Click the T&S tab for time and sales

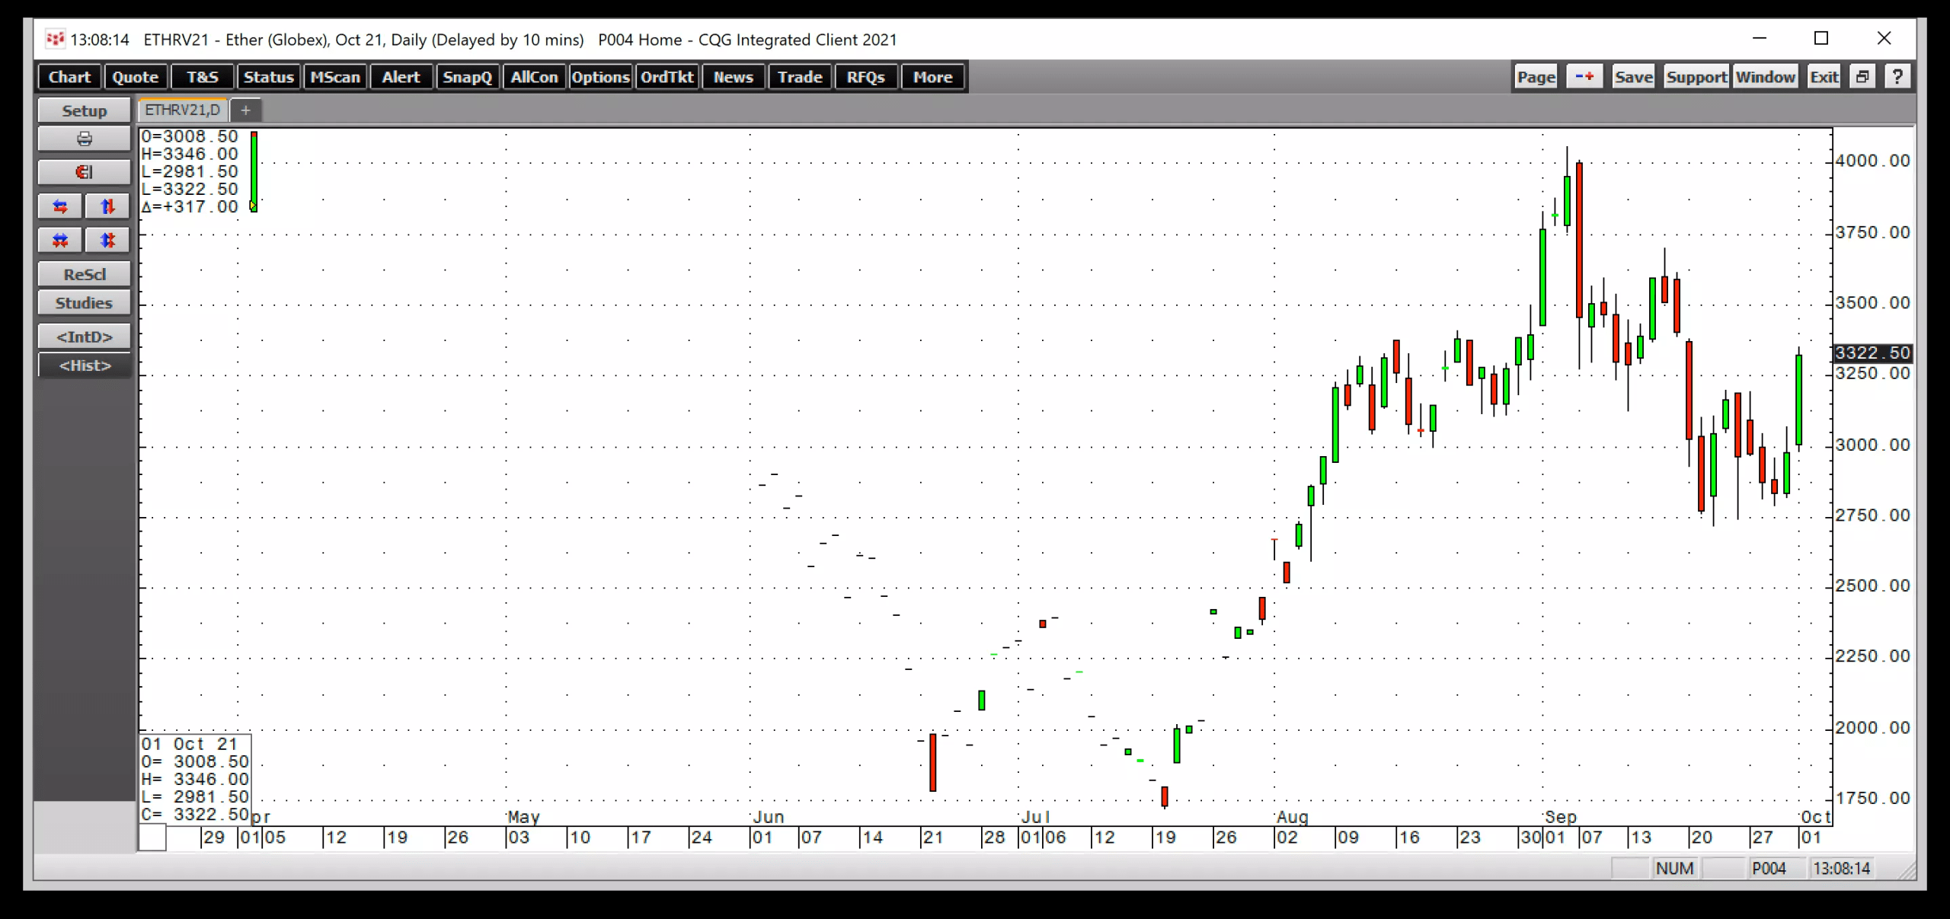coord(203,77)
